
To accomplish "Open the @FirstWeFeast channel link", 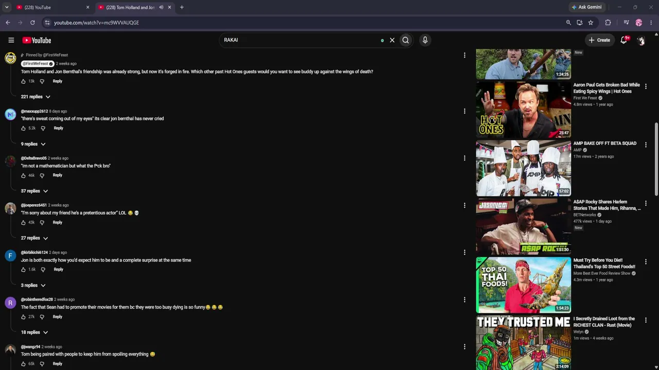I will [38, 64].
